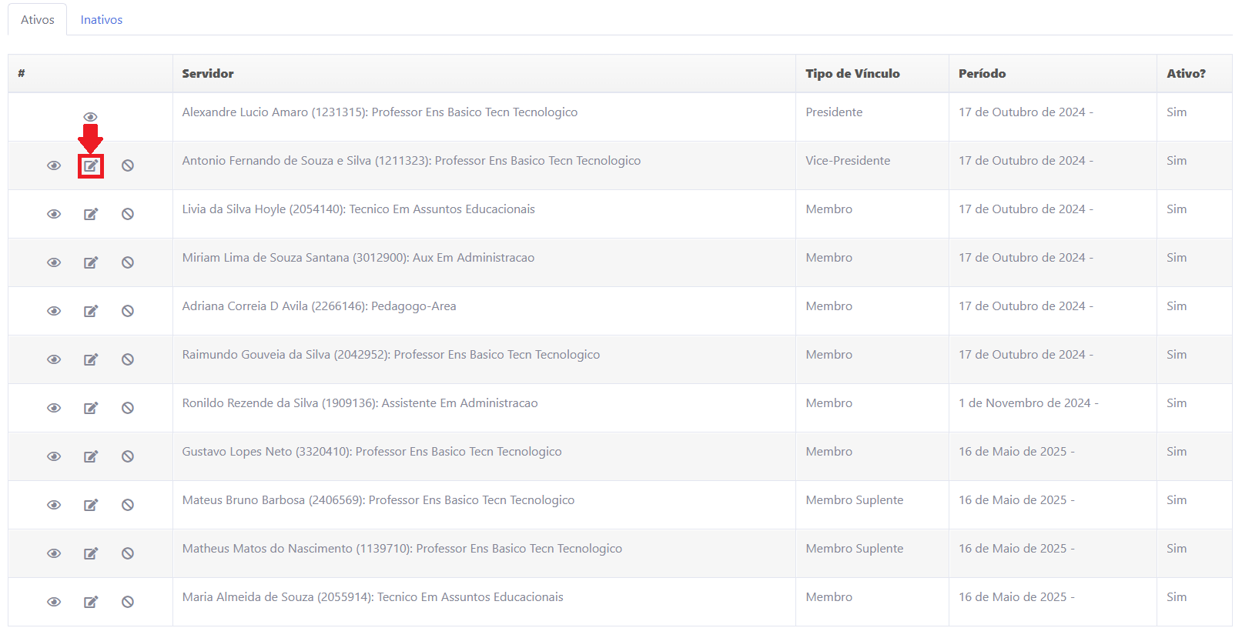Deactivate Ronildo Rezende da Silva
This screenshot has height=638, width=1242.
pyautogui.click(x=128, y=408)
